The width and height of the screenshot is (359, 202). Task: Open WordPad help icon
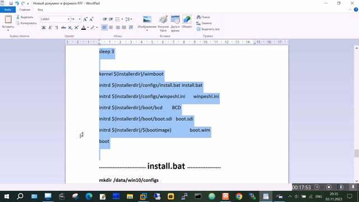coord(356,10)
